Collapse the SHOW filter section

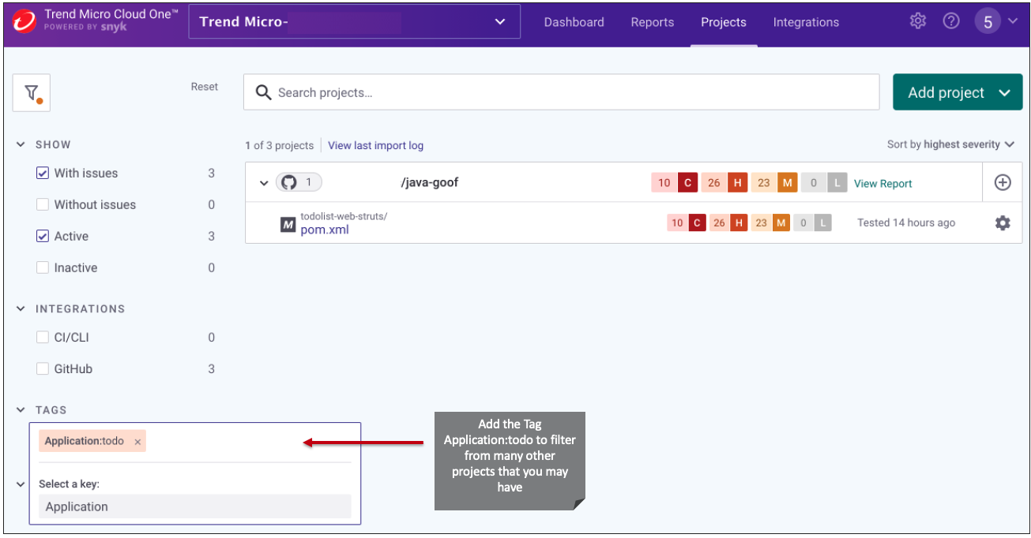[x=21, y=144]
